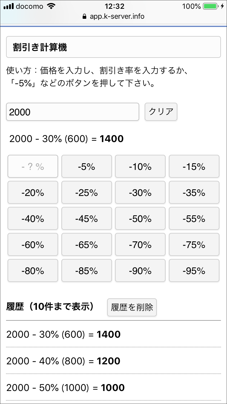Choose the -20% discount button
Image resolution: width=227 pixels, height=404 pixels.
click(x=33, y=192)
